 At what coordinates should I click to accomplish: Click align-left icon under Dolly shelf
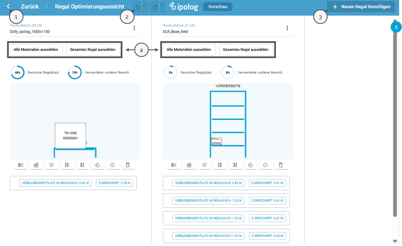(67, 165)
